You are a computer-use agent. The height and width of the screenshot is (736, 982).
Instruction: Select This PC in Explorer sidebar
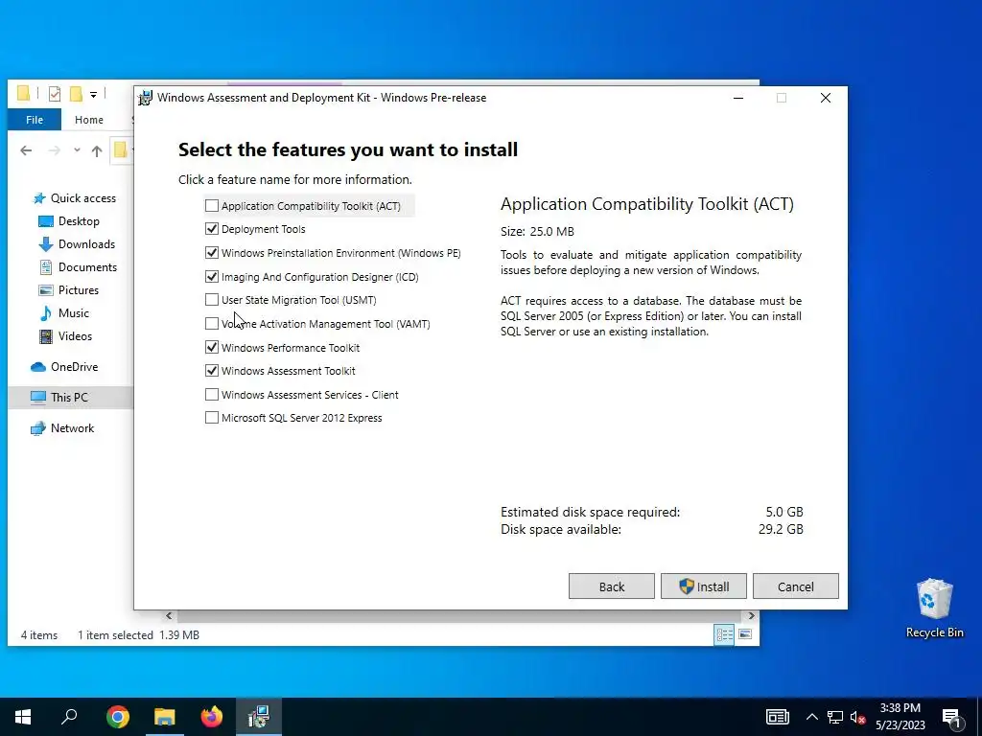tap(70, 398)
